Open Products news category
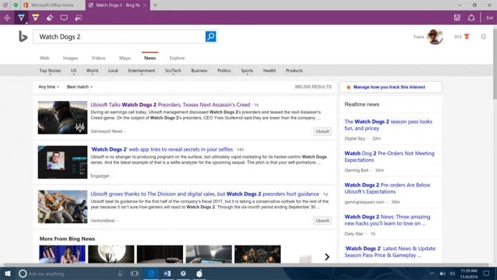This screenshot has height=280, width=497. (x=294, y=71)
